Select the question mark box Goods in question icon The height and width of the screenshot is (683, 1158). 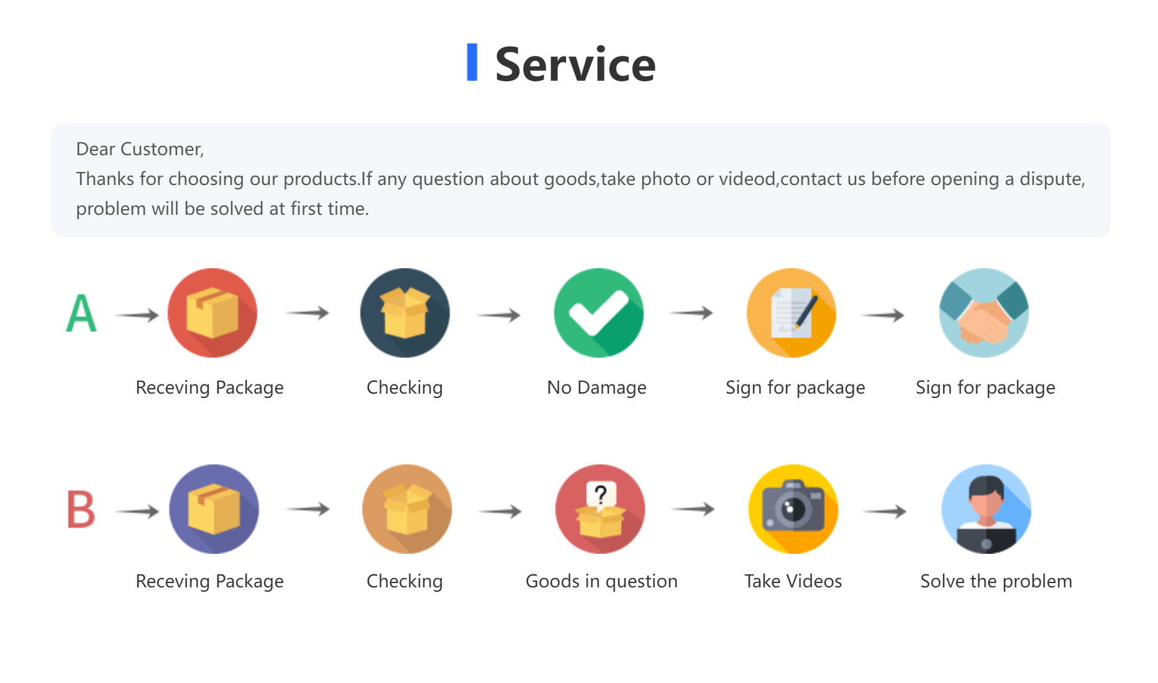coord(600,509)
